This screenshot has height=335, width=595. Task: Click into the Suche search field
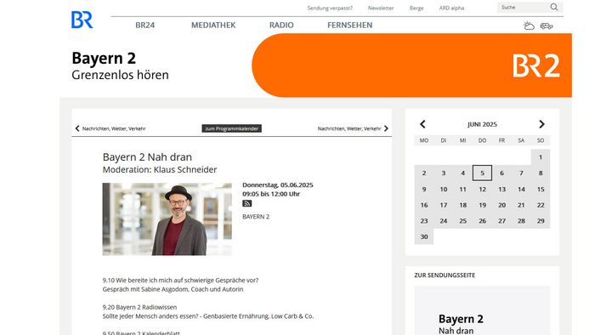(x=524, y=7)
